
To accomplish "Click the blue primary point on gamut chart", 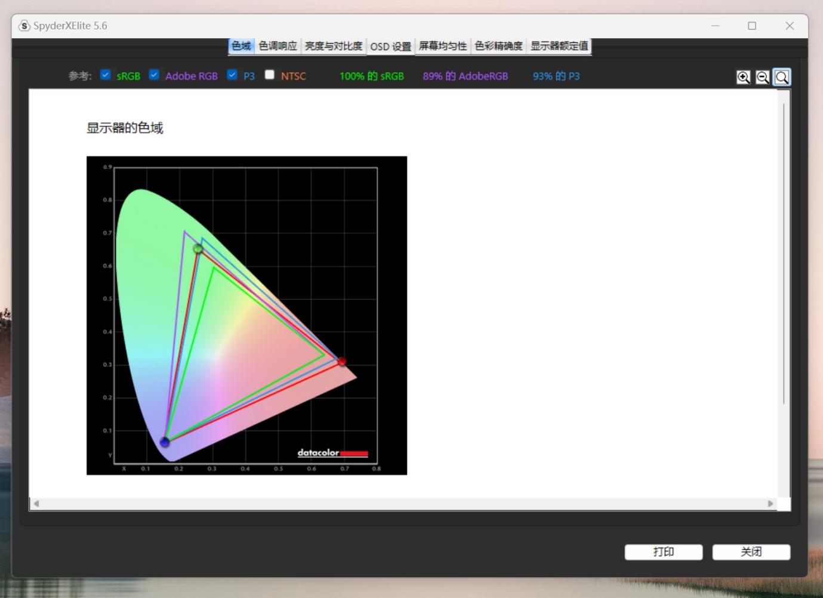I will [165, 442].
